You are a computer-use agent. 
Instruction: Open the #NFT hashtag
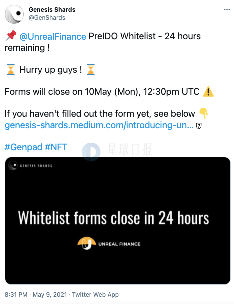(x=56, y=147)
